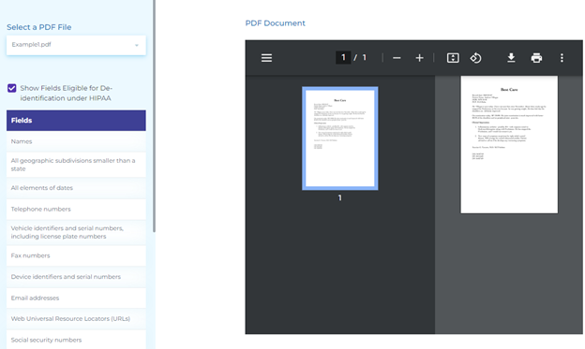Choose the Email addresses field
Viewport: 585px width, 349px height.
pyautogui.click(x=76, y=298)
